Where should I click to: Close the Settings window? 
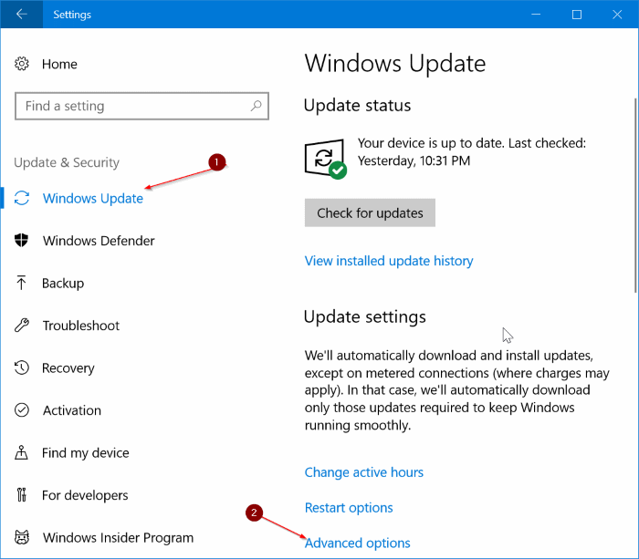[x=617, y=15]
